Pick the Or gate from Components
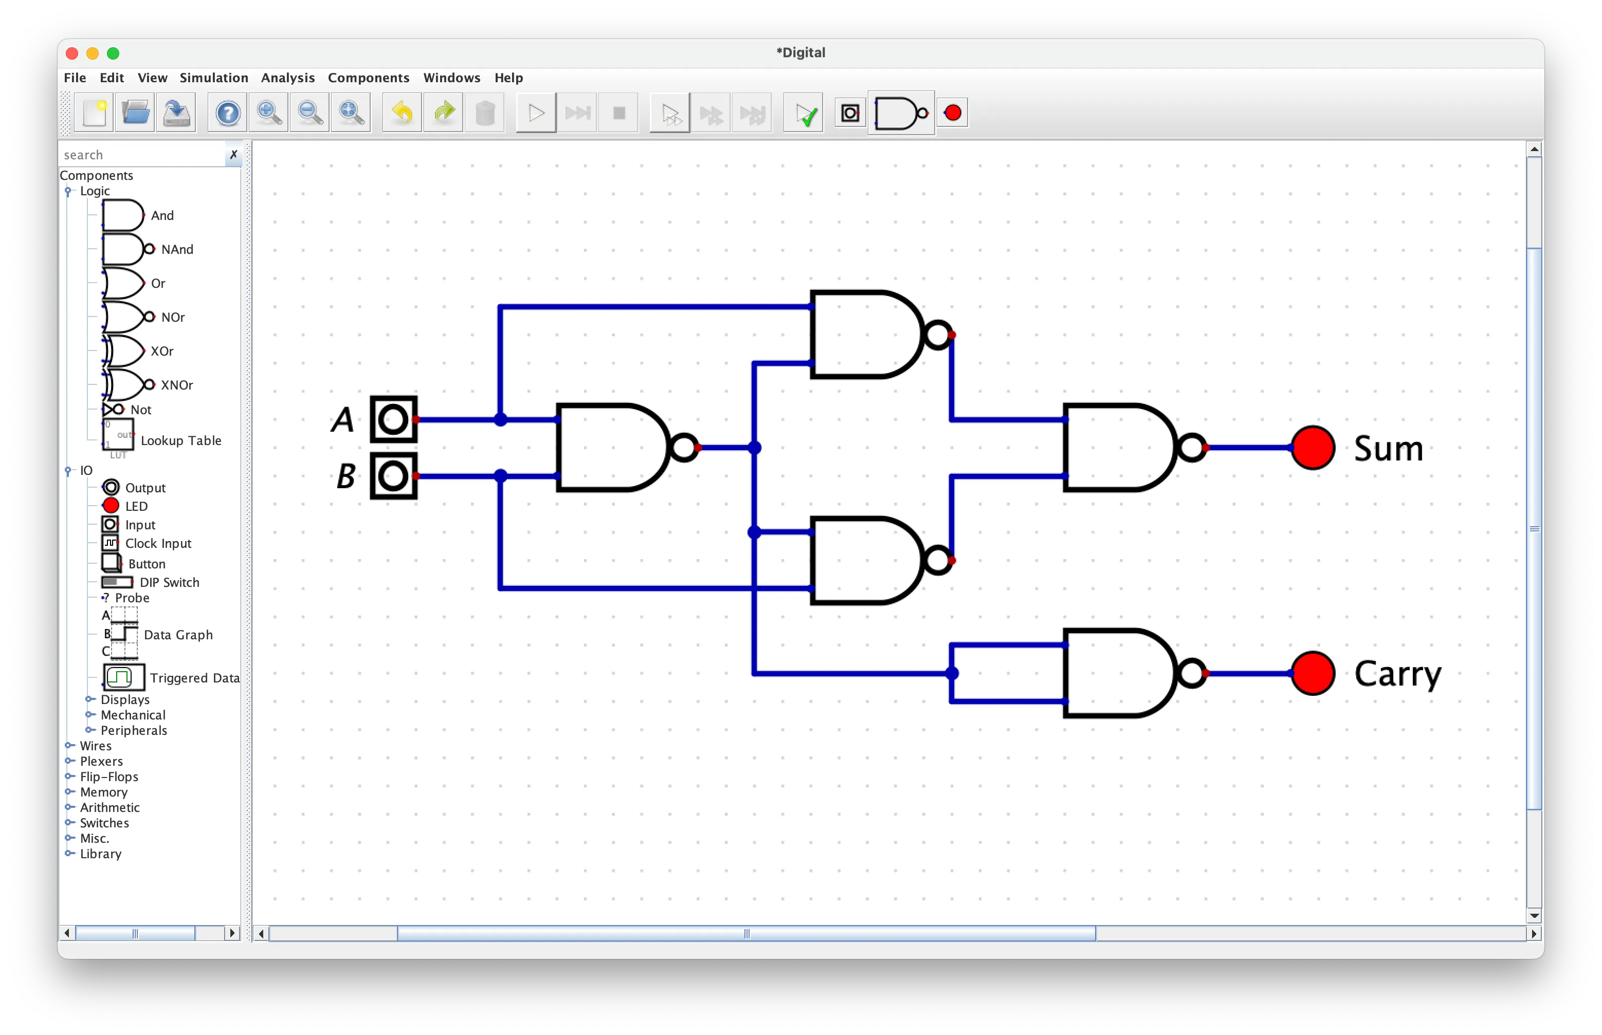Image resolution: width=1602 pixels, height=1035 pixels. (134, 284)
